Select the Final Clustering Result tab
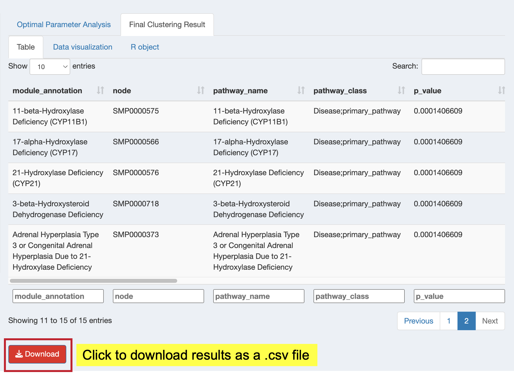 click(167, 25)
